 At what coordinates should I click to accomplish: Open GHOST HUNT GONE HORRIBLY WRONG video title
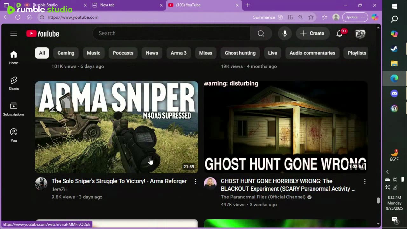[x=288, y=185]
